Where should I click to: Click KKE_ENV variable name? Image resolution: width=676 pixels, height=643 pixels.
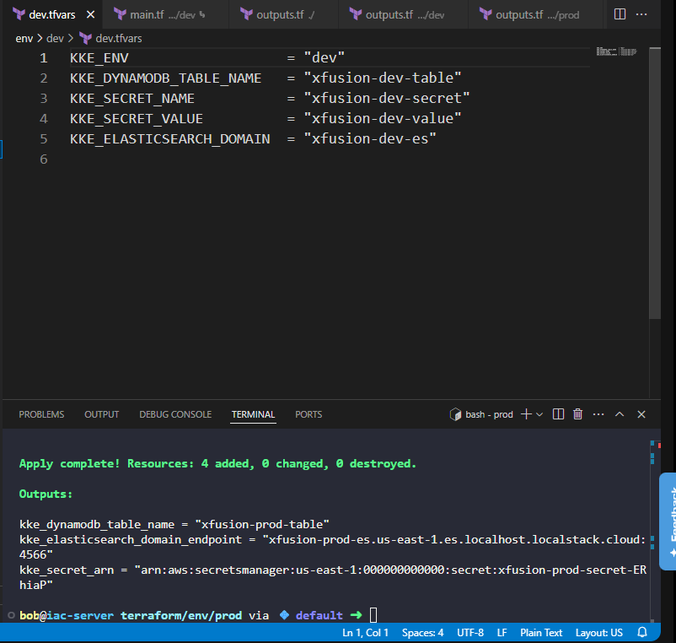tap(99, 58)
